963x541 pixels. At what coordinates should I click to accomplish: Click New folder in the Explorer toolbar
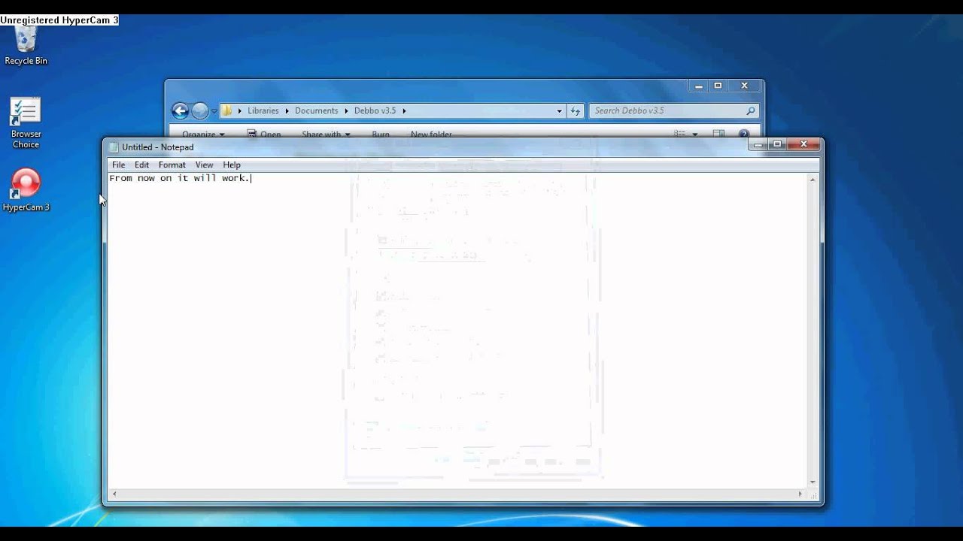click(x=431, y=134)
